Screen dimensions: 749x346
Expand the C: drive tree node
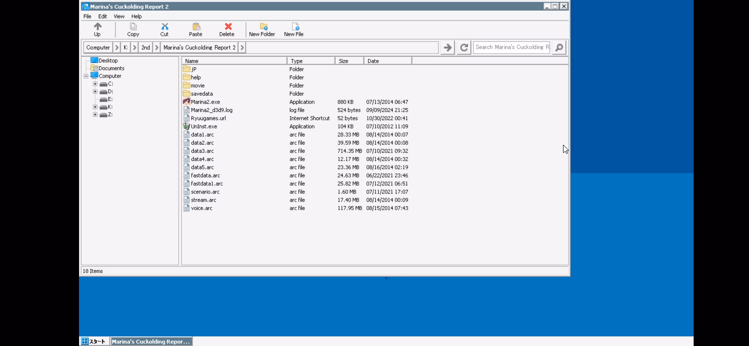point(95,84)
